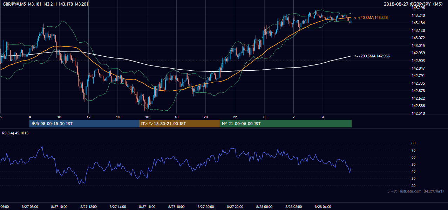448x210 pixels.
Task: Click the 40 SMA 143.223 orange label
Action: coord(371,17)
